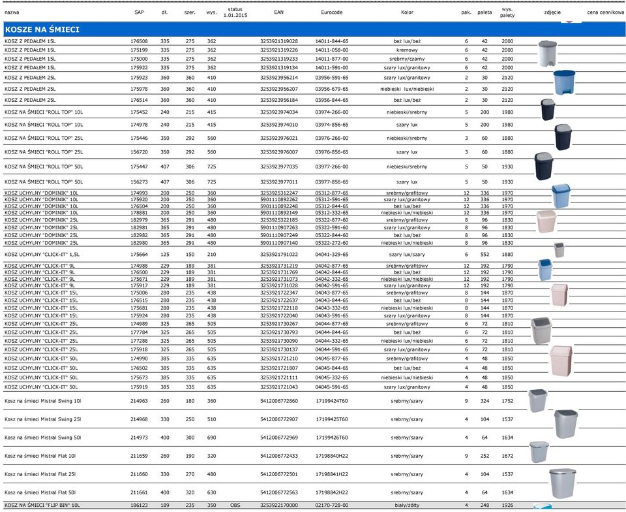The image size is (626, 512).
Task: Click the 'cena cennikowa' column header
Action: pyautogui.click(x=605, y=12)
